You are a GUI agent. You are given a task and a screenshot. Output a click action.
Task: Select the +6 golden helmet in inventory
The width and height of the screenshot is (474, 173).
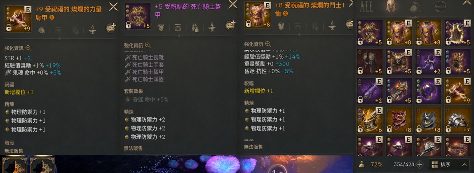tap(370, 120)
